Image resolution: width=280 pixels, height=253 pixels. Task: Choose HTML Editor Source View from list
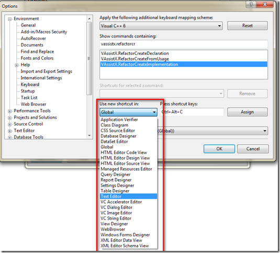click(125, 164)
